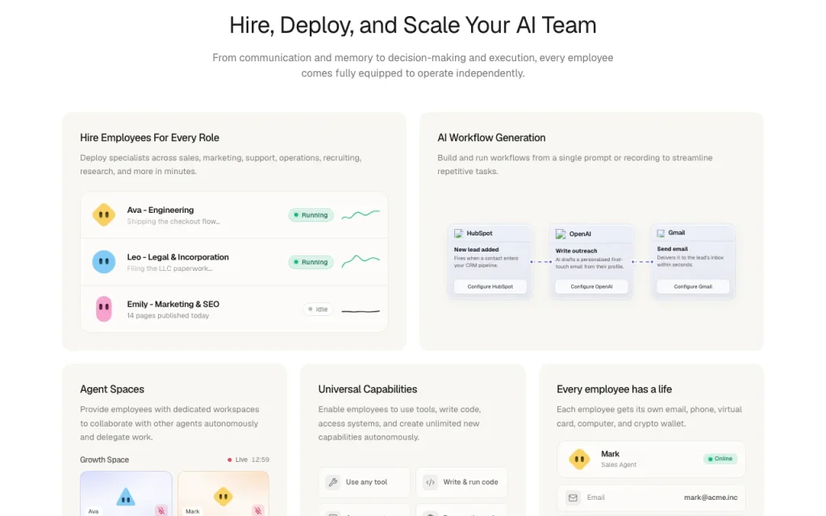Select the Write & run code capability

461,482
